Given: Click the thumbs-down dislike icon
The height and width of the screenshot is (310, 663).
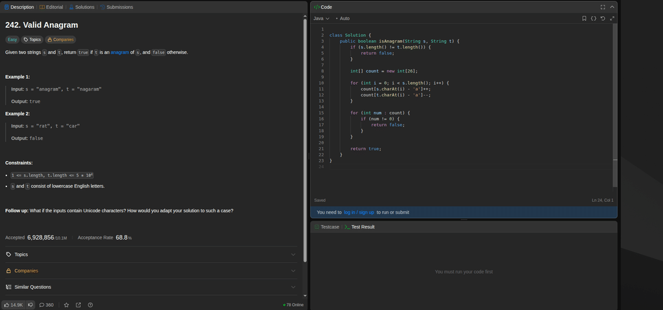Looking at the screenshot, I should click(30, 305).
